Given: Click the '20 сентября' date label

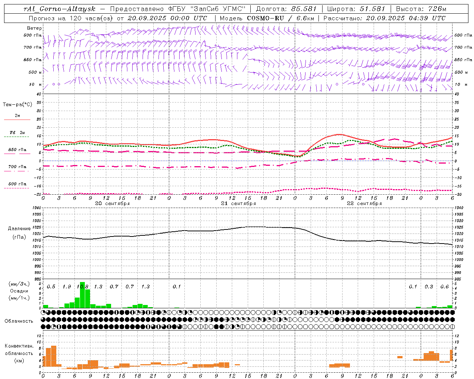Looking at the screenshot, I should point(113,204).
